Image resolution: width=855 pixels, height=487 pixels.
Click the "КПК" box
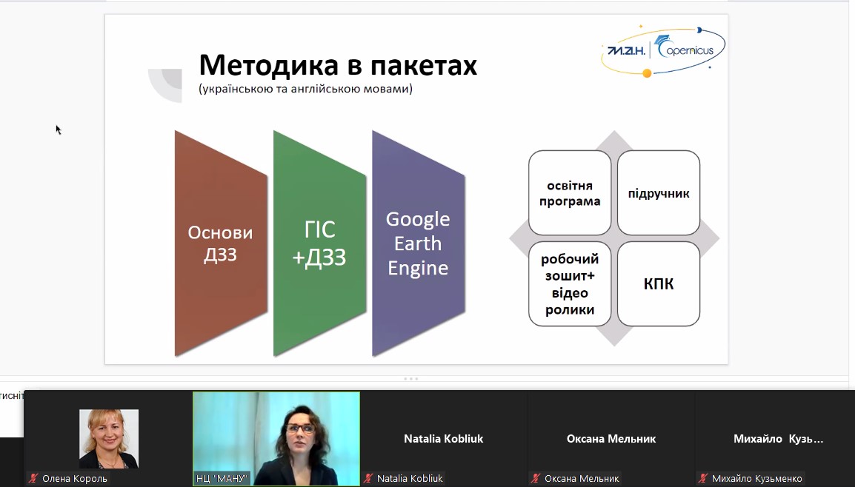point(659,284)
